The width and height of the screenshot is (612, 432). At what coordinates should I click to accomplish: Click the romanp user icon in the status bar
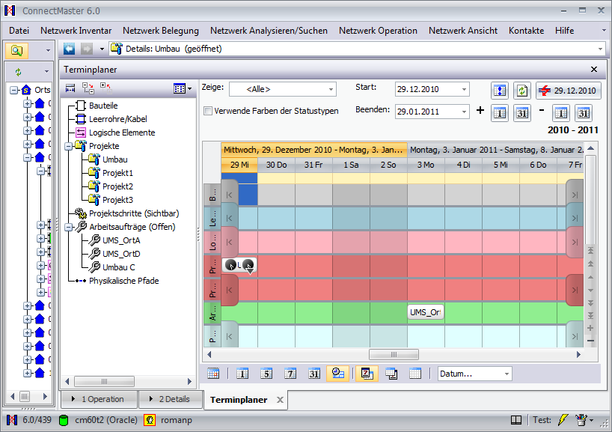click(x=150, y=420)
